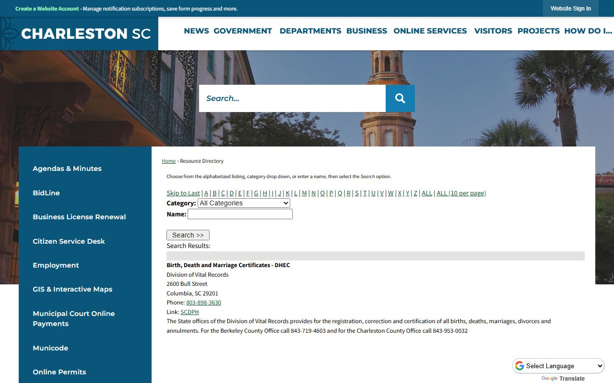Click the Charleston SC site logo
The image size is (614, 383).
(x=86, y=34)
